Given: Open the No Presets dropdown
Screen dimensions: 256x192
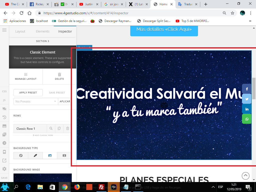Looking at the screenshot, I should coord(36,101).
